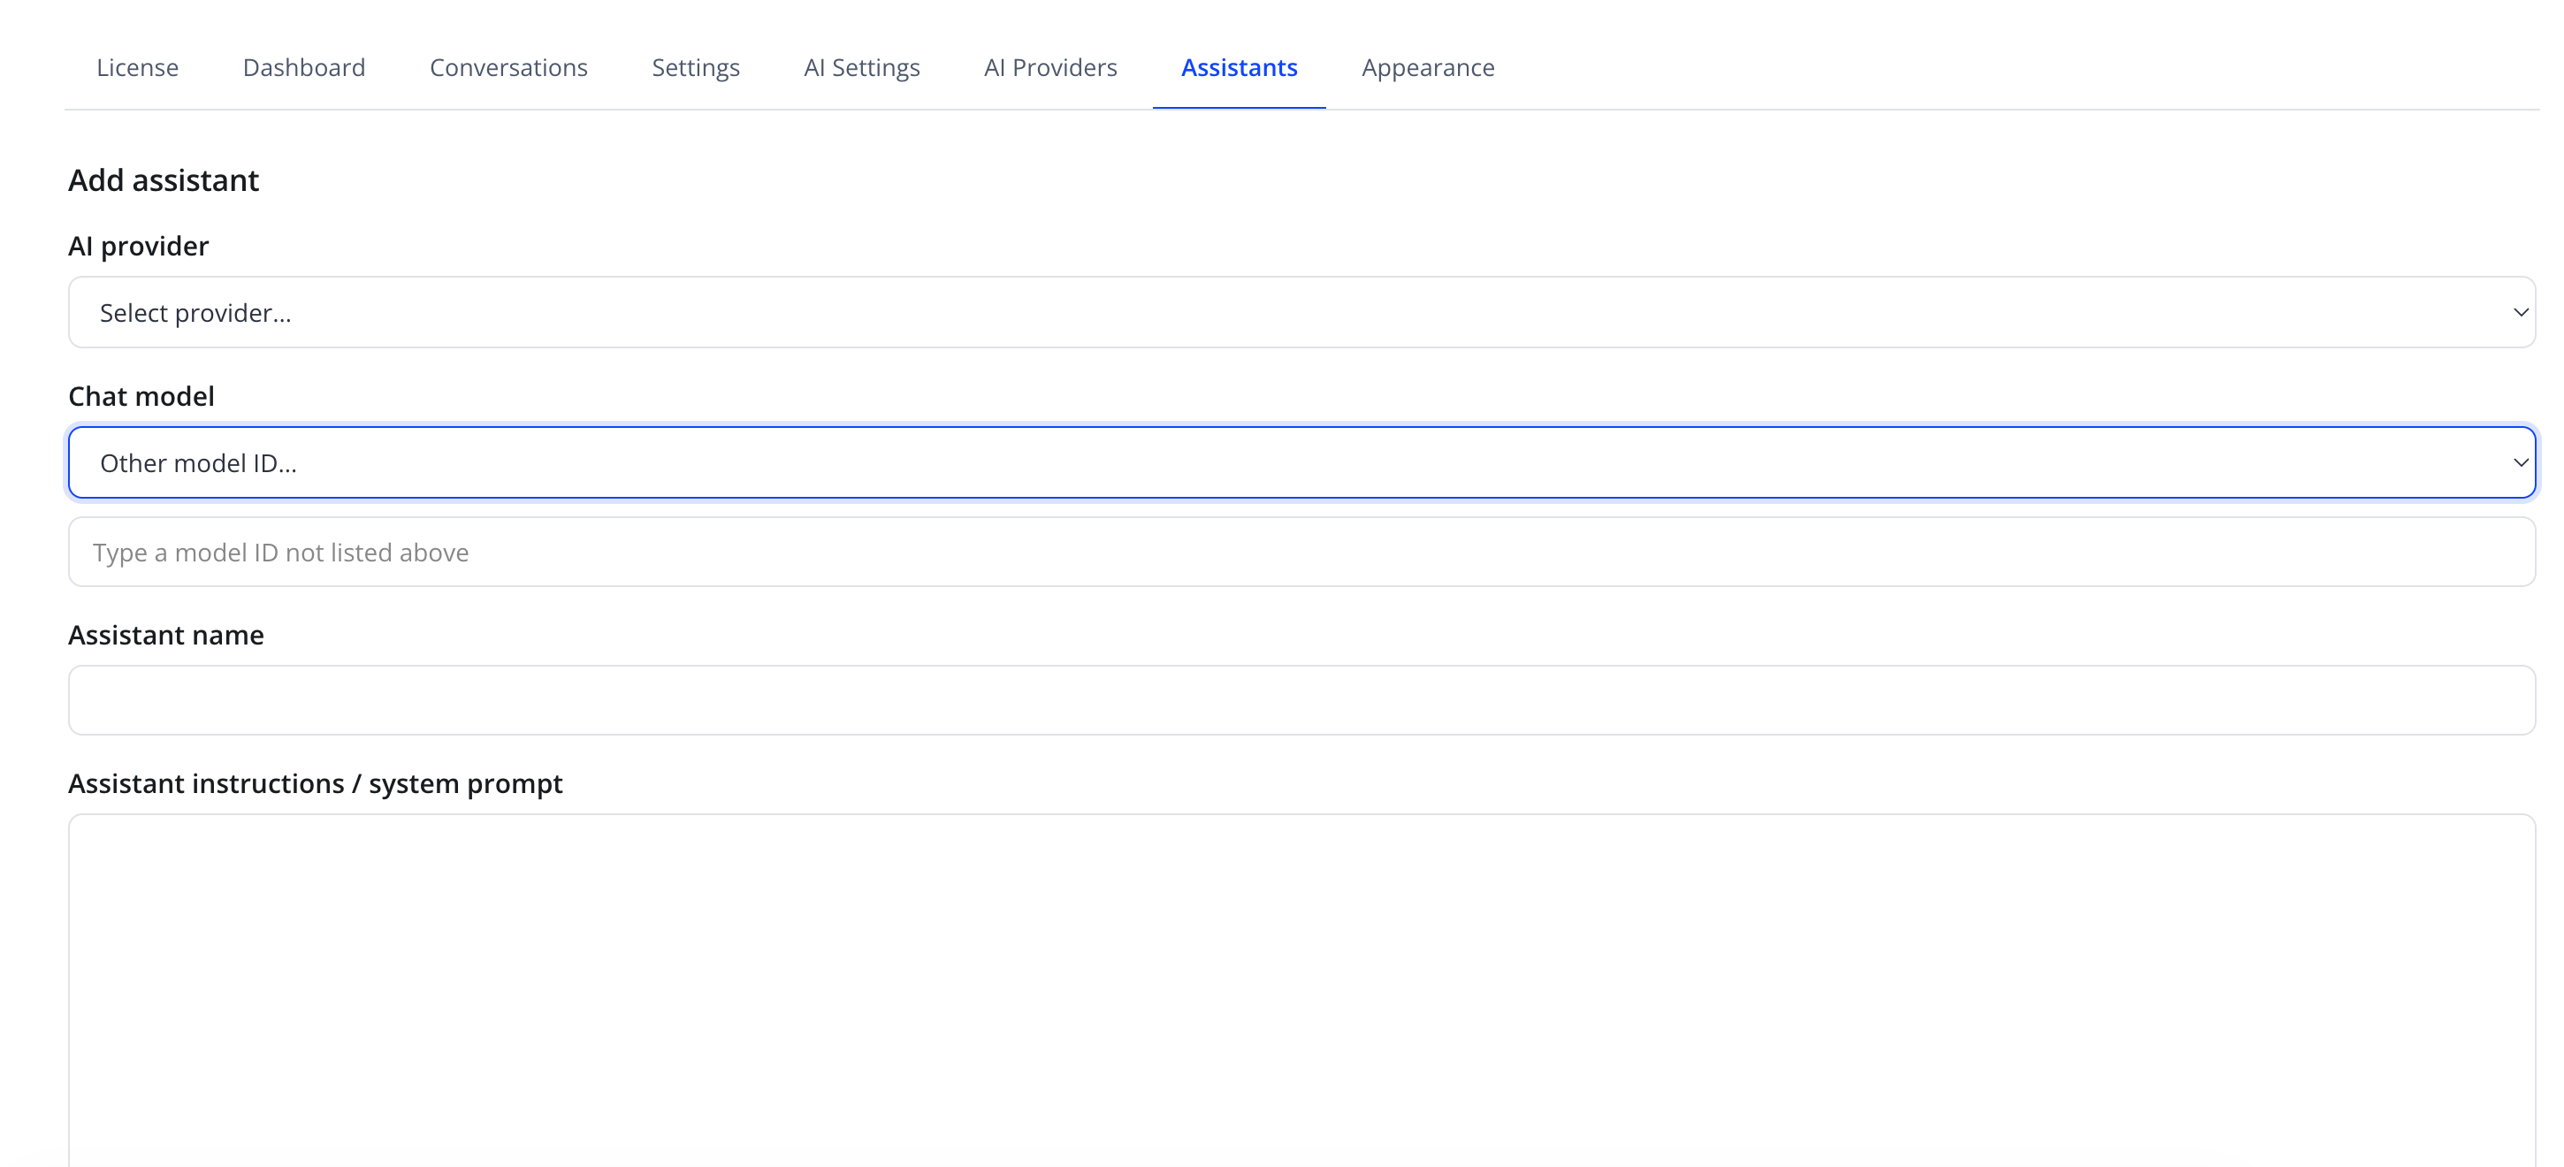Open the Settings tab

696,68
